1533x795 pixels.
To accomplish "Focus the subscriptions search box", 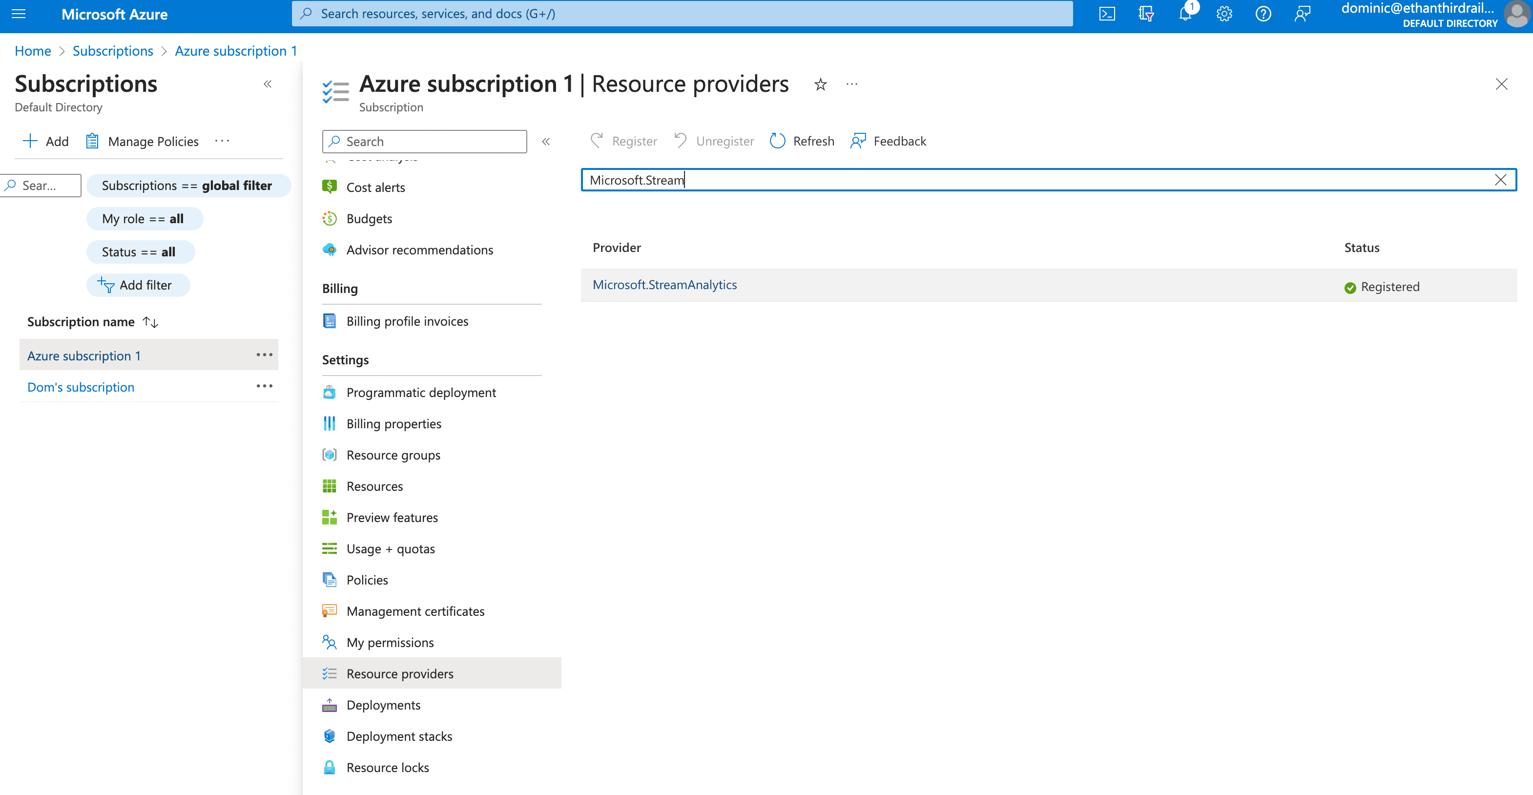I will point(41,186).
